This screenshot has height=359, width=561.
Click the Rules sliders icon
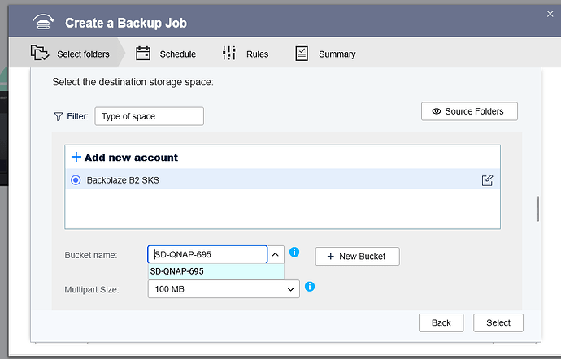click(x=229, y=54)
